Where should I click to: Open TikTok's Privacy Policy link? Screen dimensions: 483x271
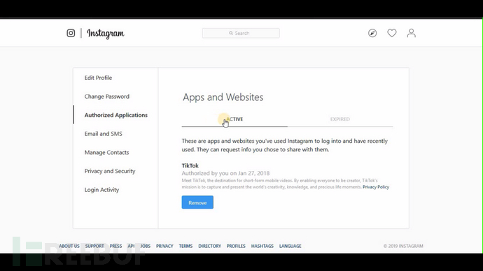click(x=376, y=187)
